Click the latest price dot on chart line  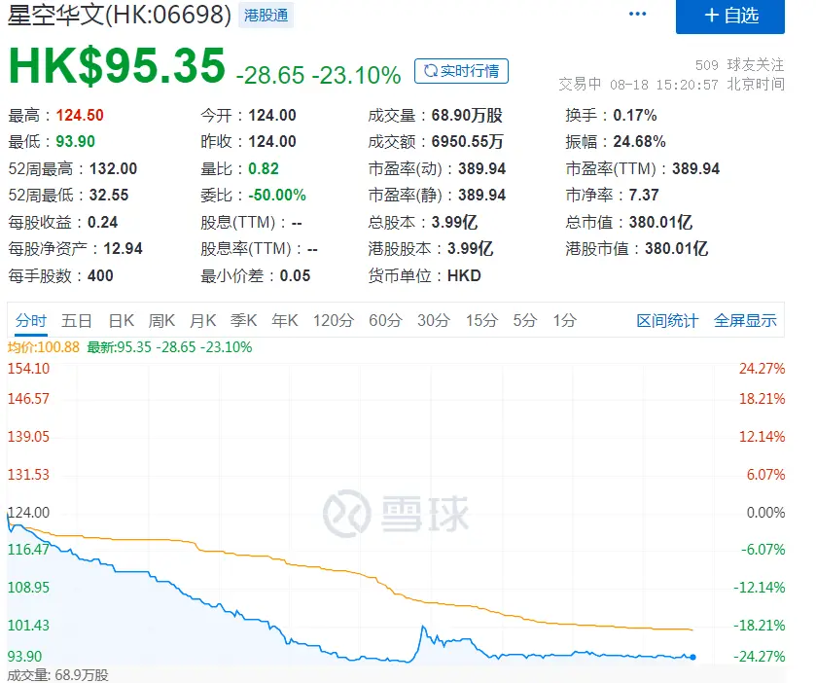[692, 658]
